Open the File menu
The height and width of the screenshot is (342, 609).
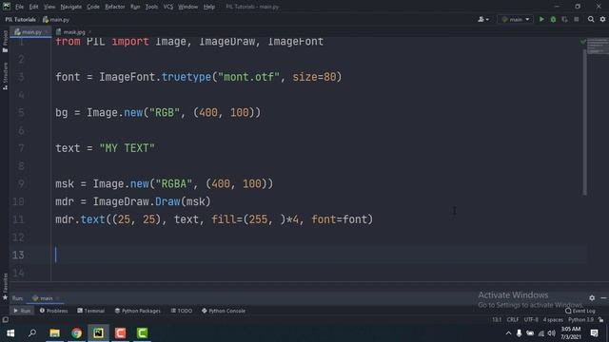19,7
